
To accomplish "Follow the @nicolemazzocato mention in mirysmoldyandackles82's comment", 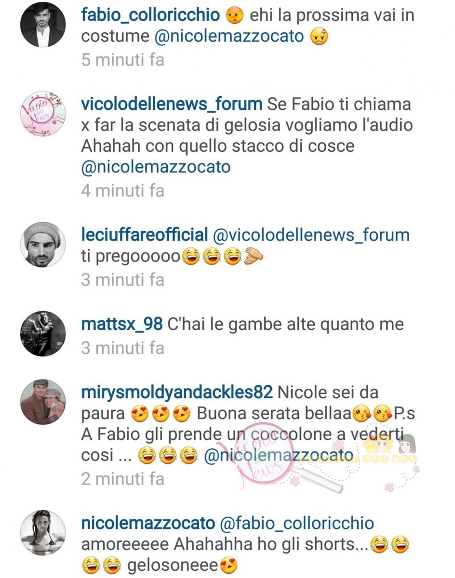I will coord(279,457).
